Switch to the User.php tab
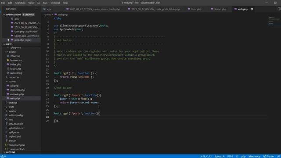The width and height of the screenshot is (281, 158). pyautogui.click(x=195, y=9)
